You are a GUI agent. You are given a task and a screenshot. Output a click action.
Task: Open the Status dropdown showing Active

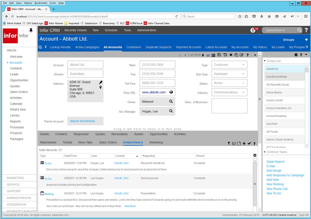pos(229,83)
